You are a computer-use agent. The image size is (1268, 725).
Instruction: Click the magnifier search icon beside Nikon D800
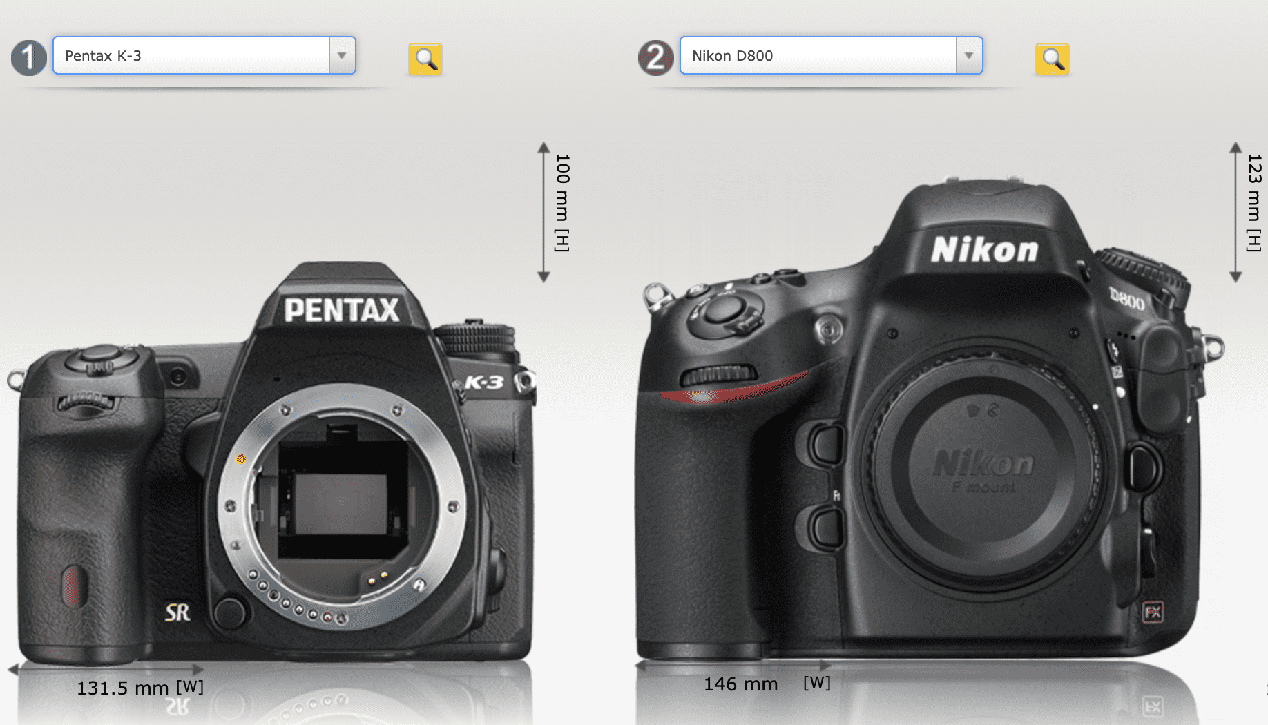click(x=1052, y=59)
